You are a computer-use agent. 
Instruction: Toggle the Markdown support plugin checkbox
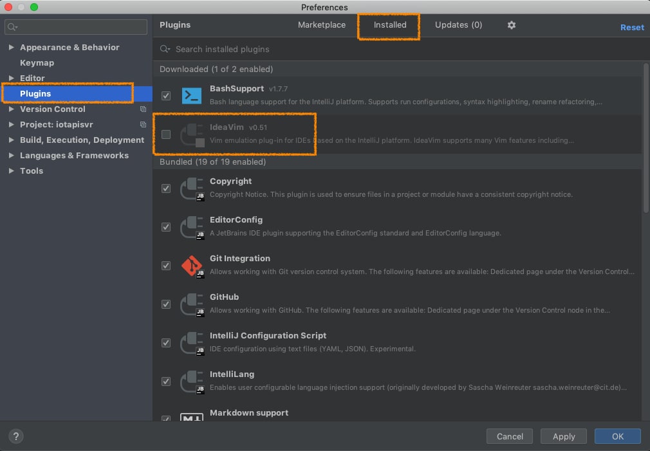click(166, 418)
